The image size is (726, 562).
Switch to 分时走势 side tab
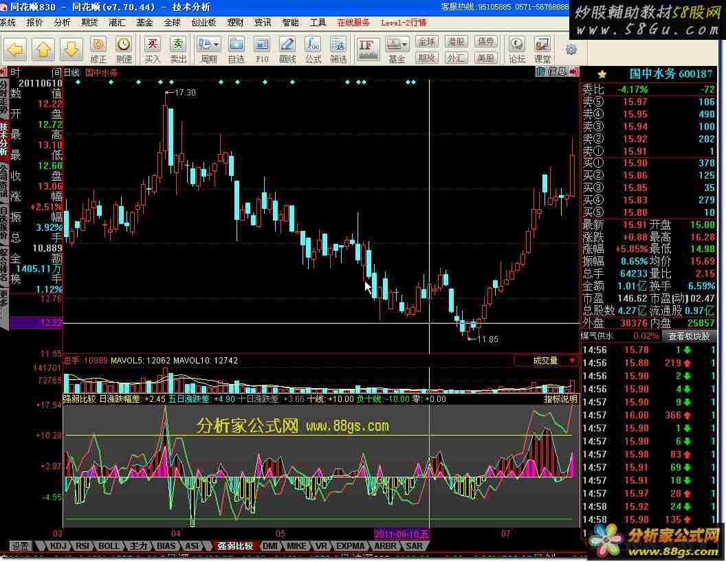click(x=3, y=97)
